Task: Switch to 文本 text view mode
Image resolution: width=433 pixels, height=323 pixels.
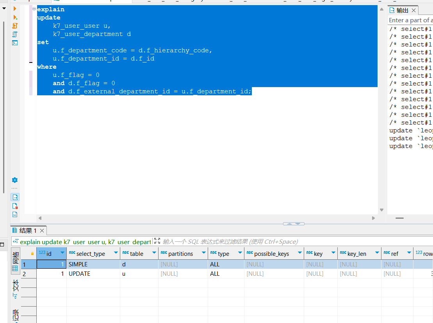Action: pyautogui.click(x=16, y=289)
